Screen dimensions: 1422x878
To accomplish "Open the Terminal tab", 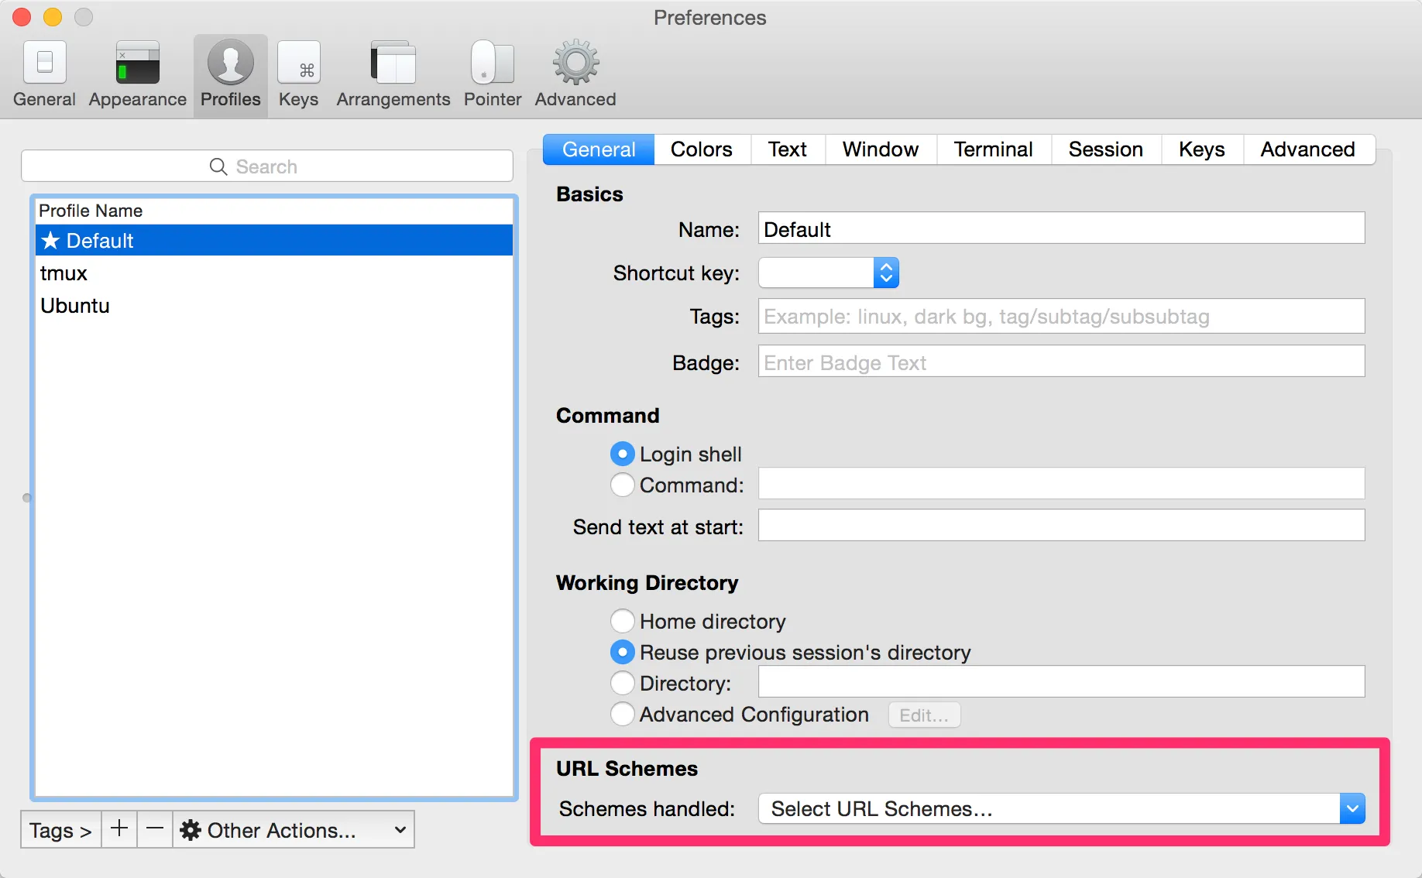I will (993, 149).
